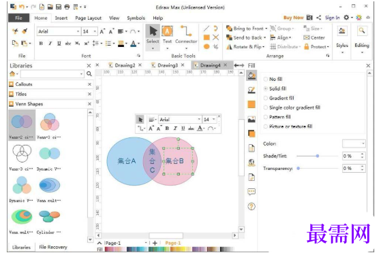Expand the Send to Back dropdown arrow
The height and width of the screenshot is (255, 383).
264,38
